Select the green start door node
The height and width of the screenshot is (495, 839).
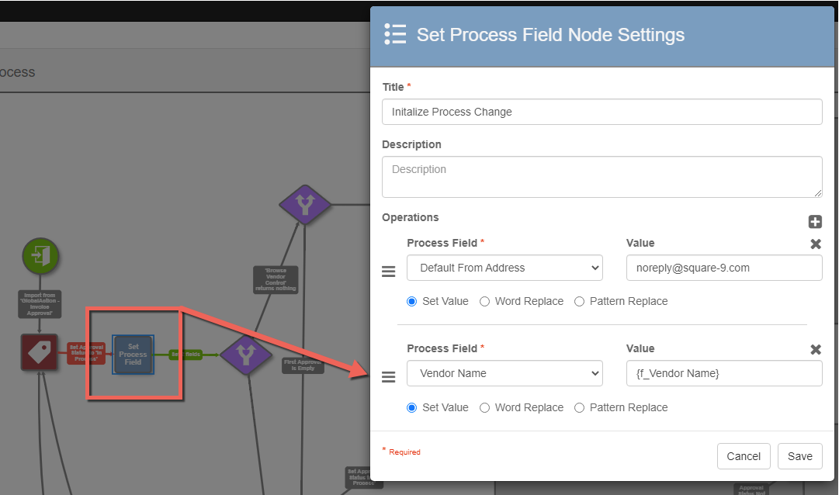tap(40, 256)
